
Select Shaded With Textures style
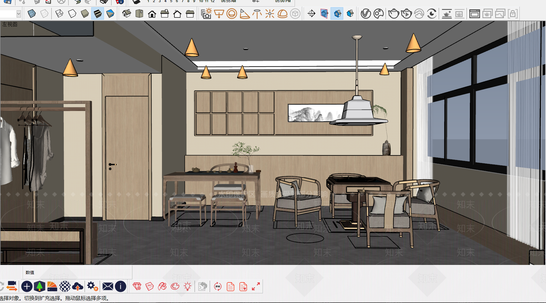[98, 14]
